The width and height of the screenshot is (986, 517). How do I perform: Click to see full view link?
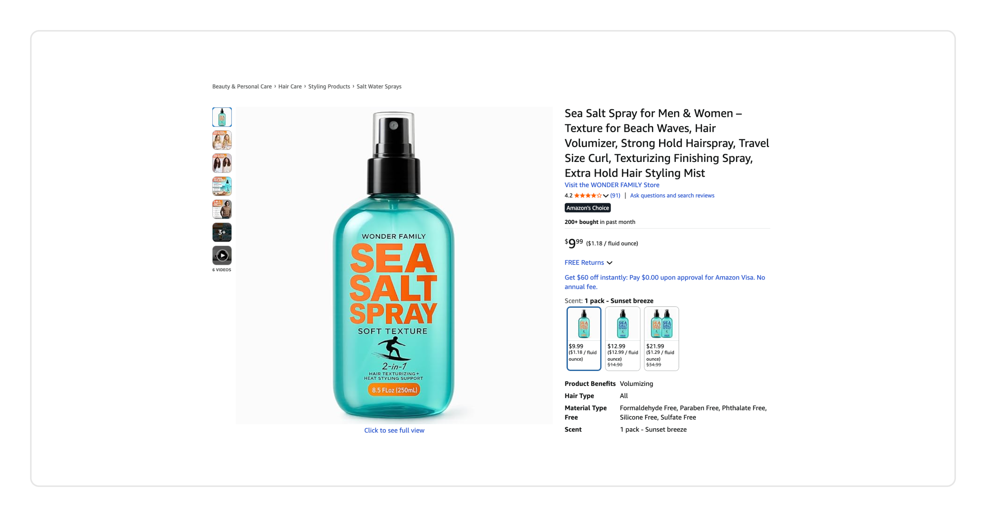click(x=394, y=430)
